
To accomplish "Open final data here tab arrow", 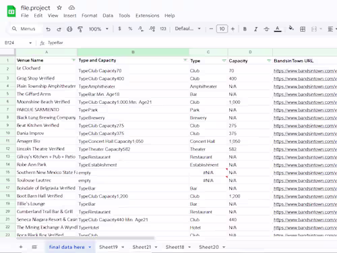I will [90, 247].
